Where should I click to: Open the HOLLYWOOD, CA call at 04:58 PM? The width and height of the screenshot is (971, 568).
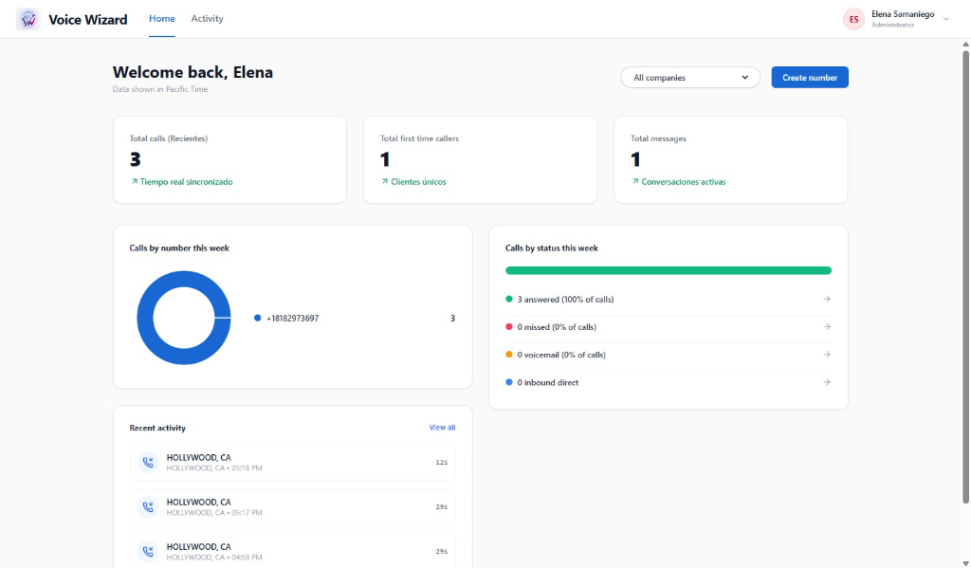point(292,551)
